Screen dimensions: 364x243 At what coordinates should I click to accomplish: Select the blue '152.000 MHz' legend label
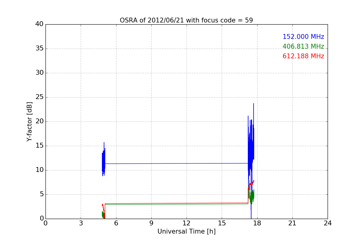[x=303, y=37]
